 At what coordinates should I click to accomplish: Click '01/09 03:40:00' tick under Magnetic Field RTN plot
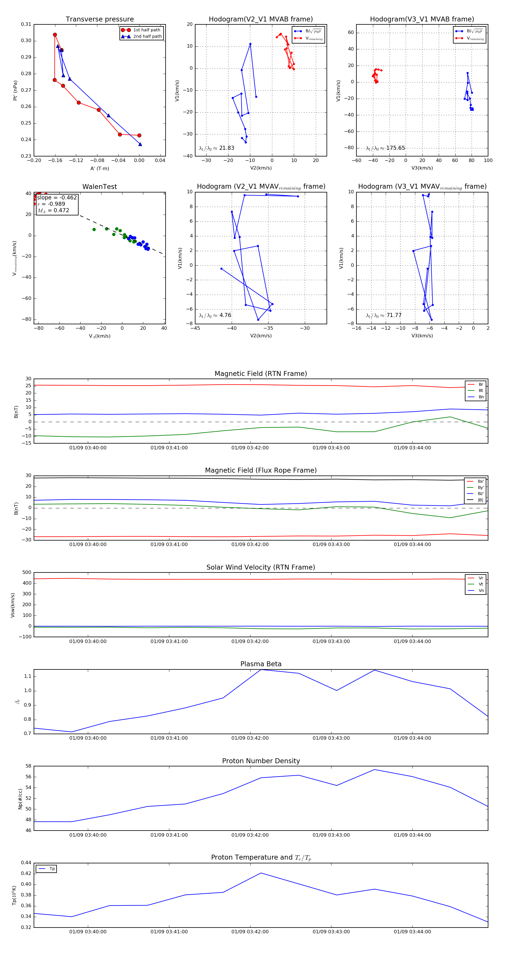tap(88, 448)
